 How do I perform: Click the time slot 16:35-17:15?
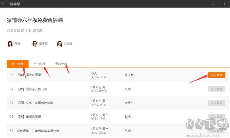(x=98, y=119)
